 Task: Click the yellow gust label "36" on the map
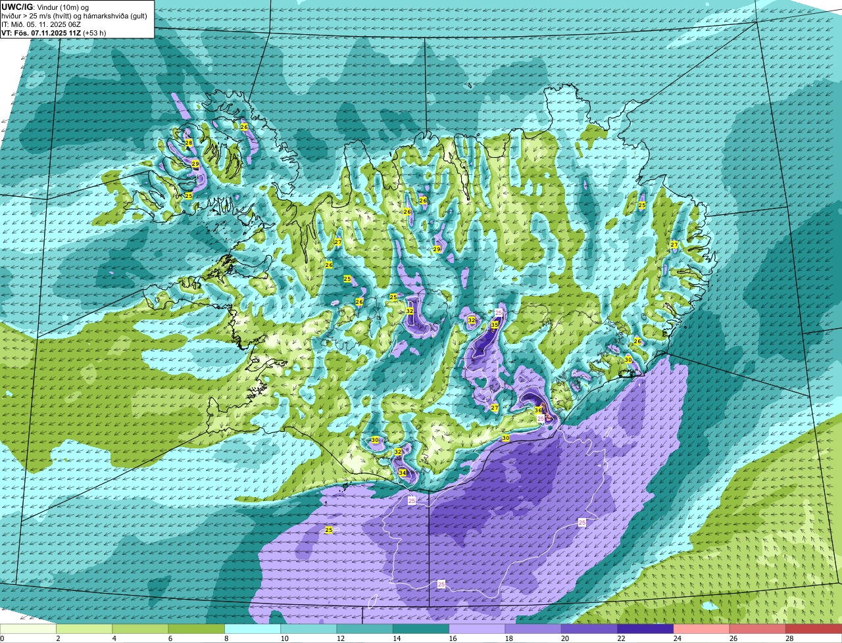[538, 410]
